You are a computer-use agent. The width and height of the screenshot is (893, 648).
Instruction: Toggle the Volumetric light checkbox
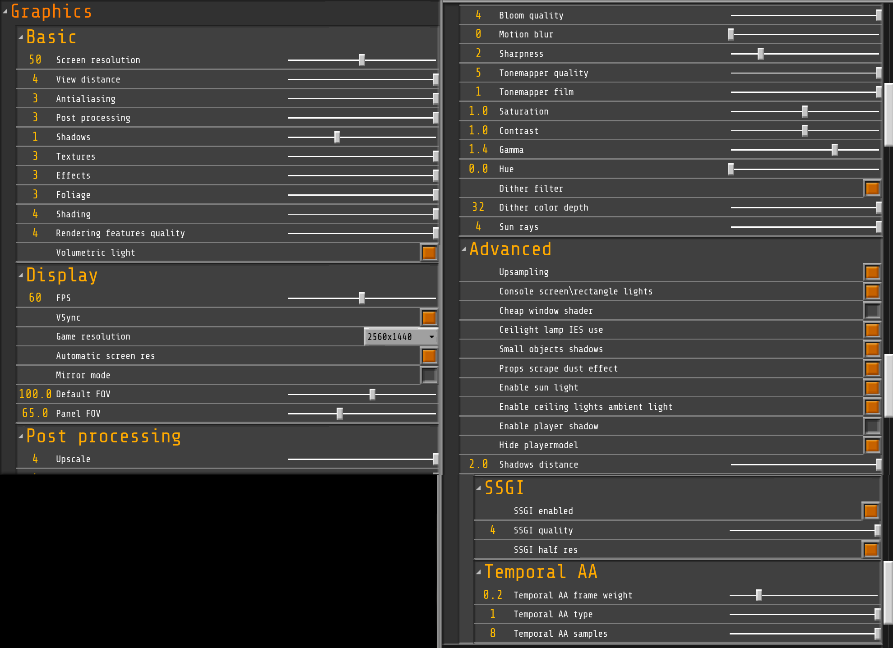click(x=429, y=253)
